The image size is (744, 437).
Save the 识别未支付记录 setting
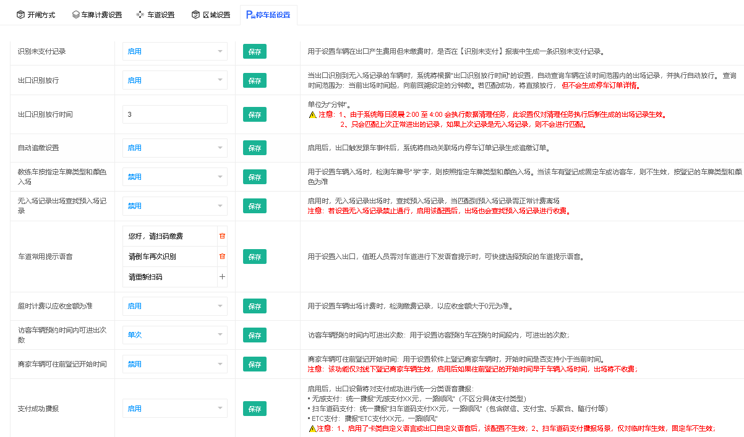point(255,51)
